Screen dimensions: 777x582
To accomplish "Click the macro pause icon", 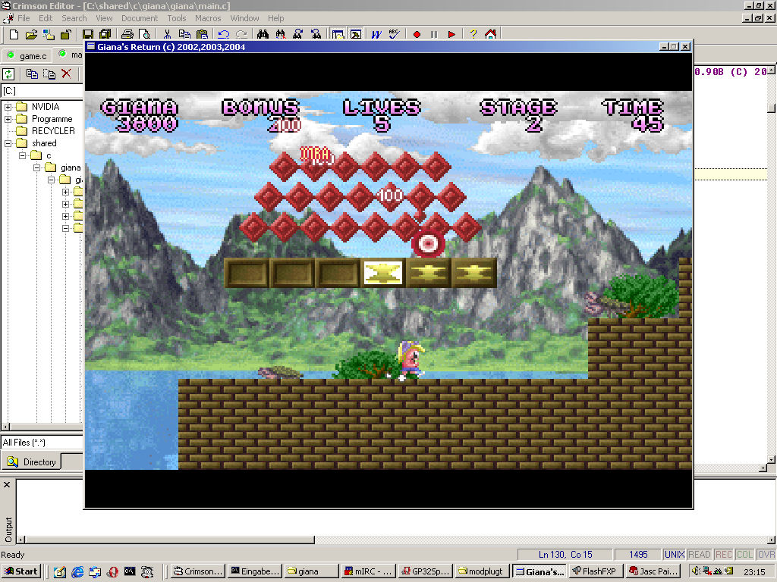I will point(434,34).
